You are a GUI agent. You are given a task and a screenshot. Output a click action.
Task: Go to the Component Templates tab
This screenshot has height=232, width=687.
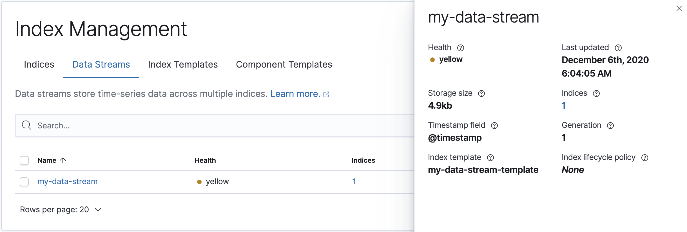(x=284, y=64)
